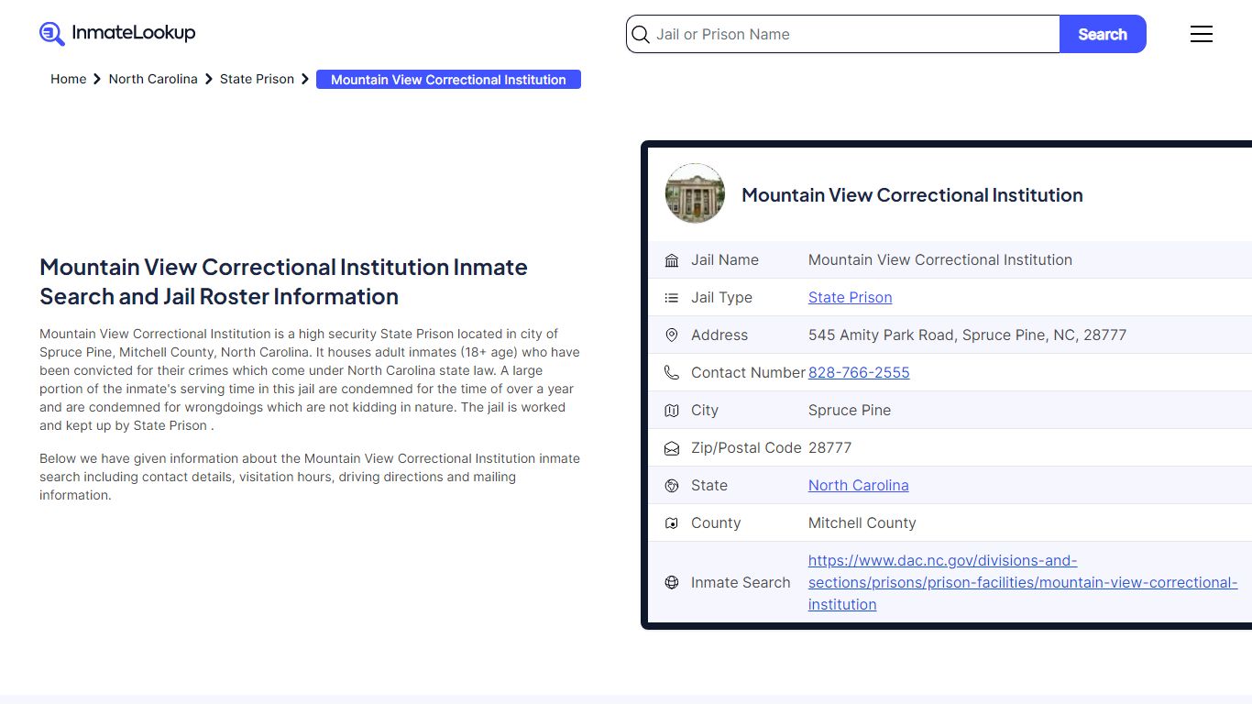
Task: Click the Inmate Search globe icon
Action: (x=672, y=582)
